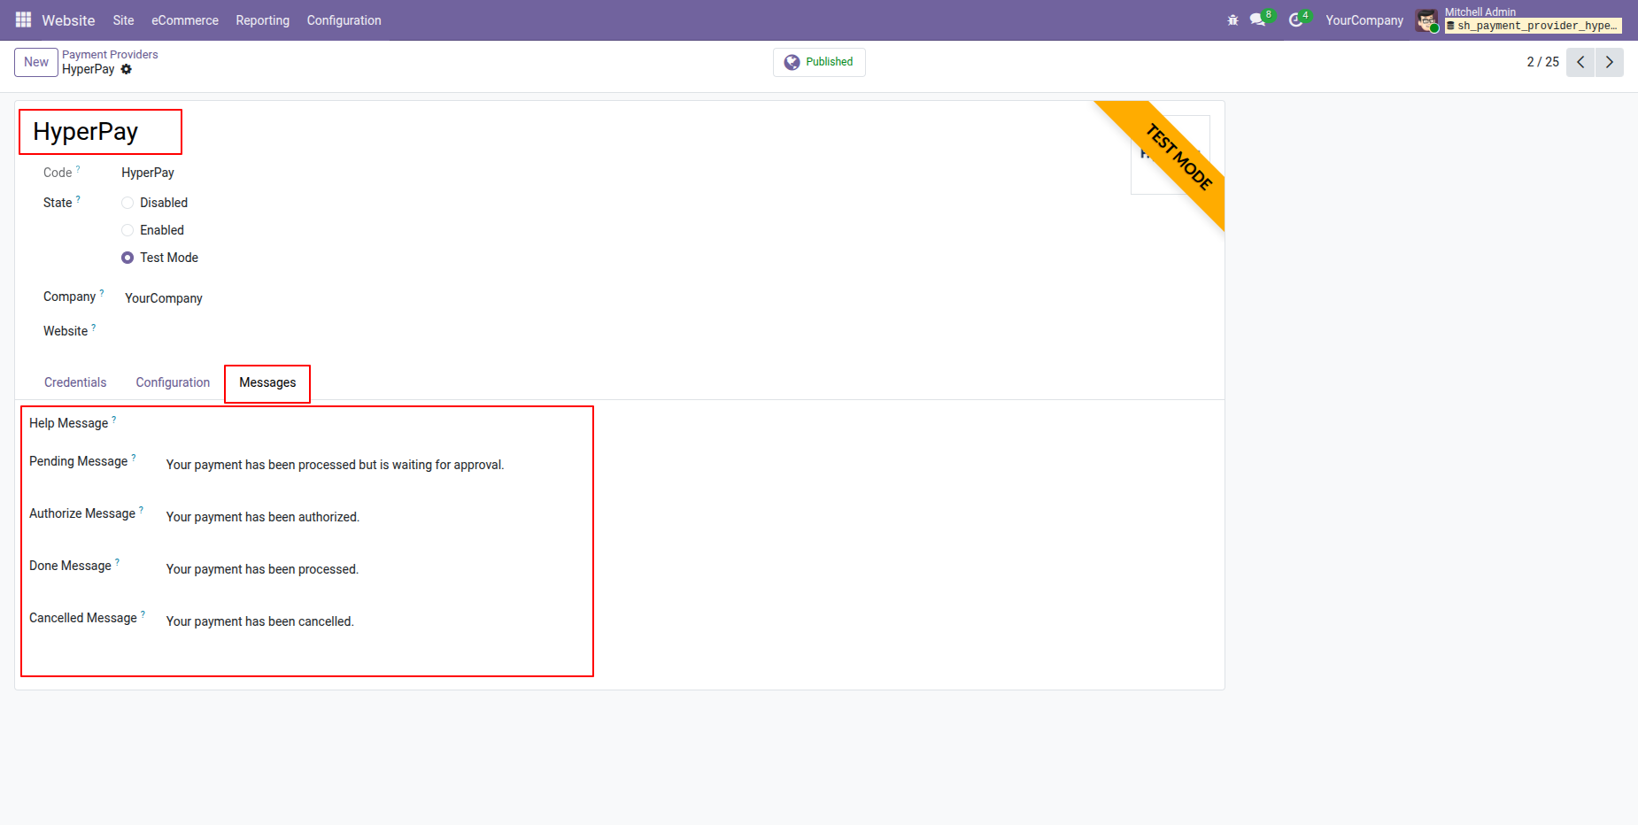The height and width of the screenshot is (825, 1638).
Task: Create a record with the New button
Action: (36, 62)
